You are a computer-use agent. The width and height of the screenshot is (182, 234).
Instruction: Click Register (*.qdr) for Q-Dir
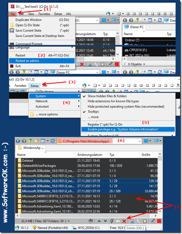point(128,124)
